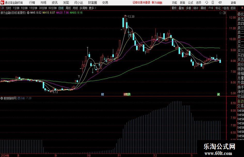244x157 pixels.
Task: Switch to 月线 monthly period
Action: tap(75, 8)
